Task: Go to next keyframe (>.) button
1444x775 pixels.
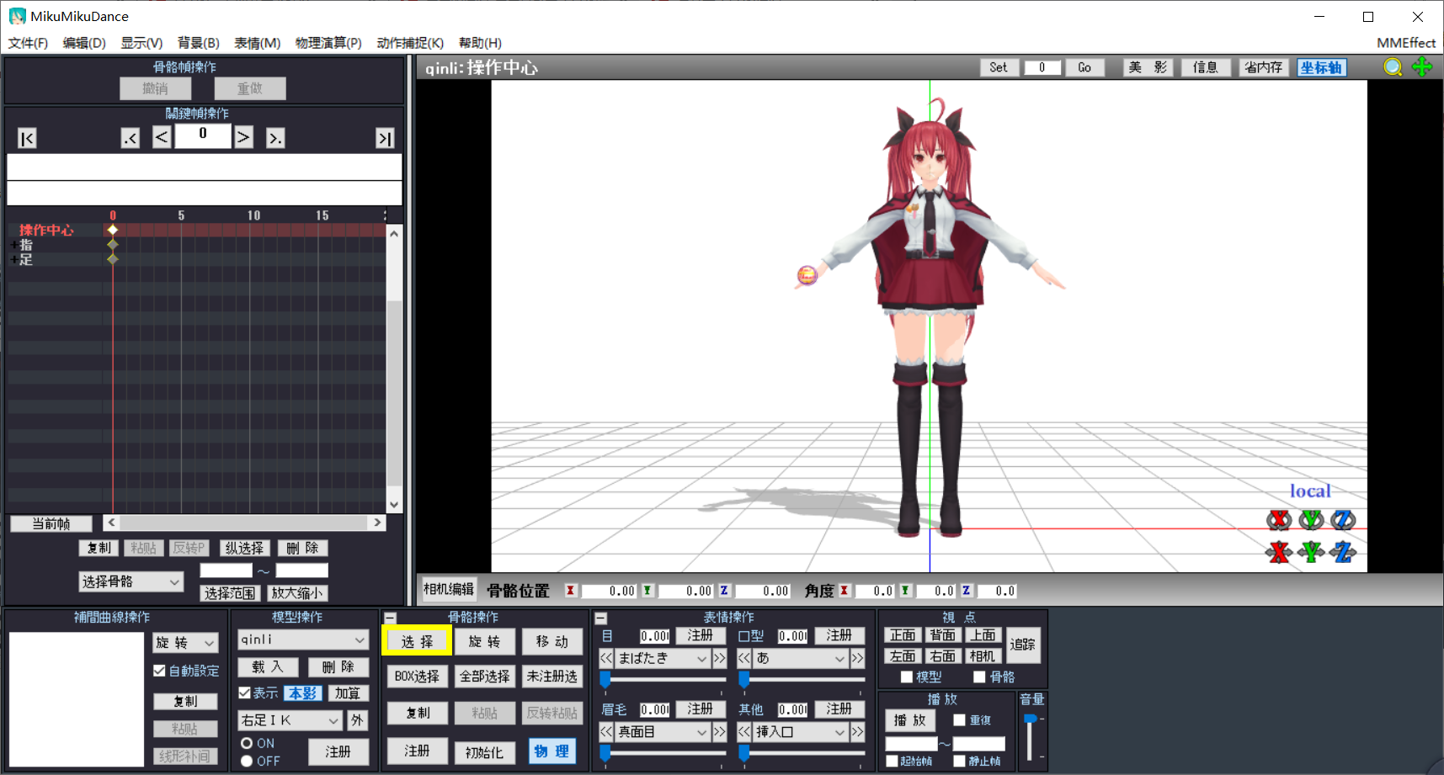Action: pos(275,138)
